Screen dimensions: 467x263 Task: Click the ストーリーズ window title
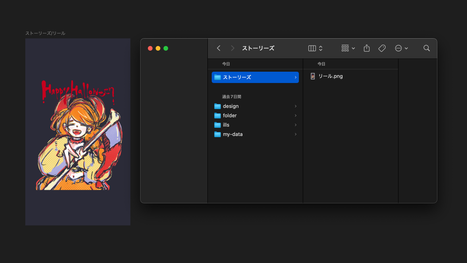(258, 48)
